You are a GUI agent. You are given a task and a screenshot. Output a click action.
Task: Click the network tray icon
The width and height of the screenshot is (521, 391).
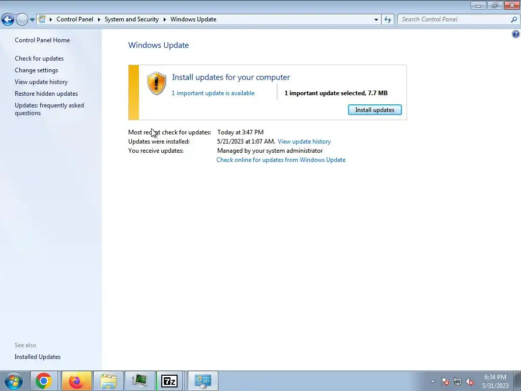[x=457, y=381]
